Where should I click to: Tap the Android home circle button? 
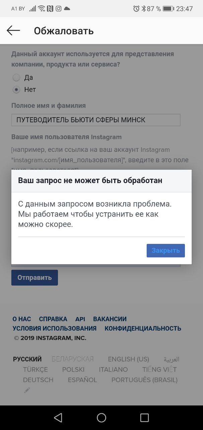101,418
